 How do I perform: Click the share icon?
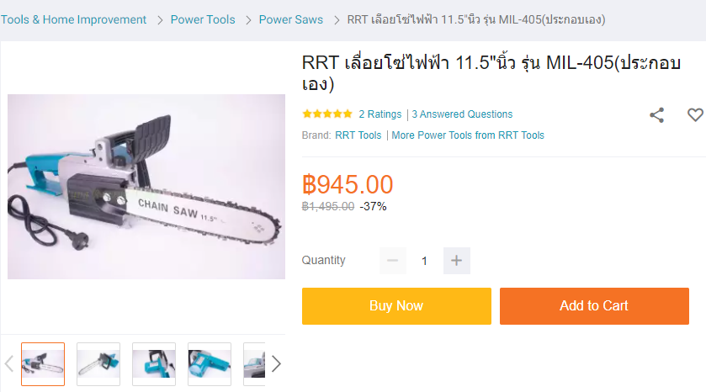657,115
